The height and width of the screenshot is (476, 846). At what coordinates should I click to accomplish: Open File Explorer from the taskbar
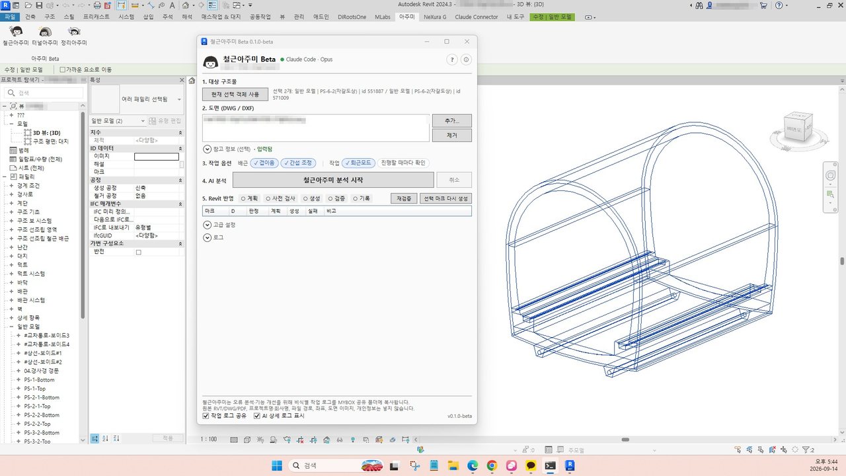click(x=453, y=465)
